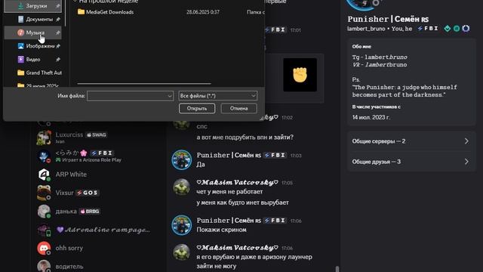This screenshot has width=483, height=272.
Task: Click the green circle profile badge
Action: pyautogui.click(x=457, y=29)
